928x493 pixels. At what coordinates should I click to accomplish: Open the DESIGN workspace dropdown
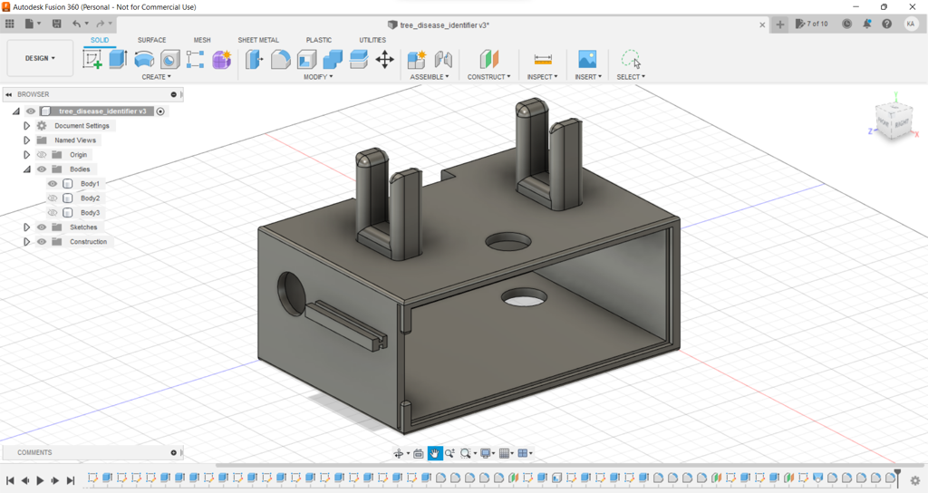pos(40,58)
